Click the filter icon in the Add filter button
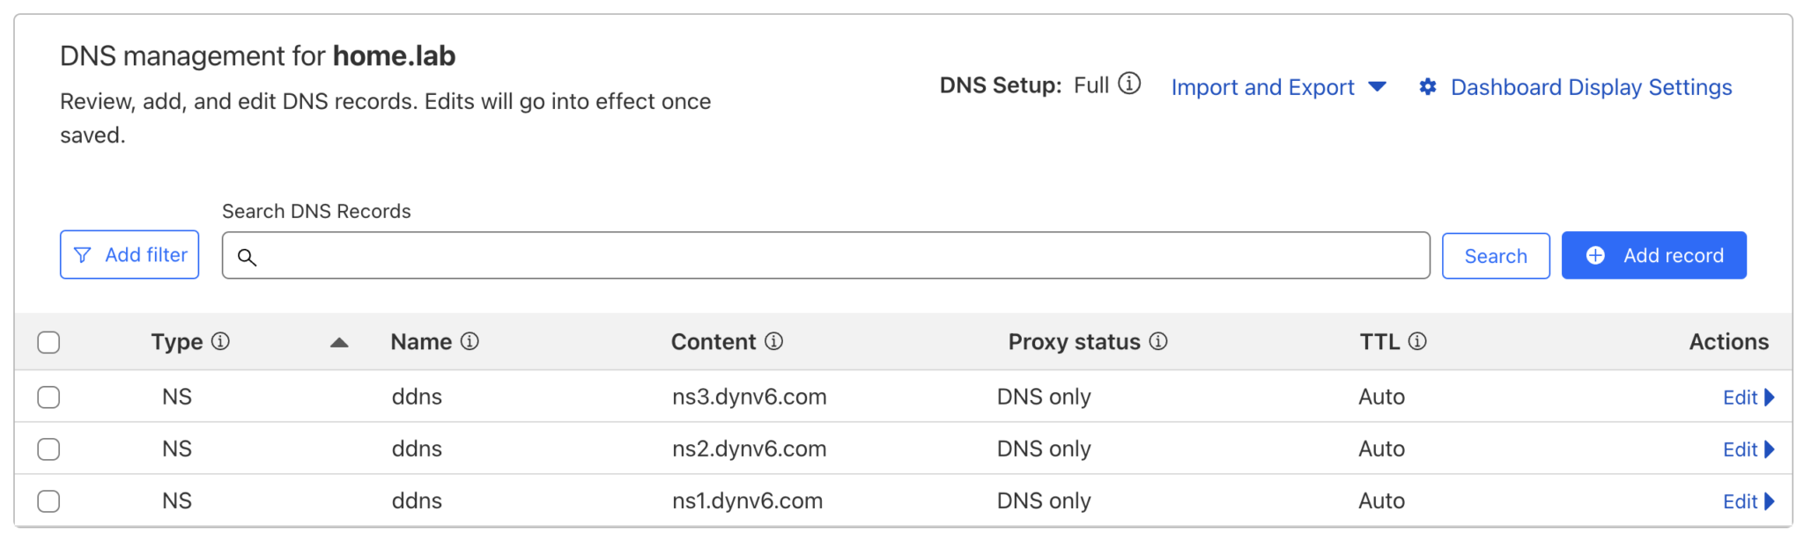The height and width of the screenshot is (540, 1804). coord(82,255)
